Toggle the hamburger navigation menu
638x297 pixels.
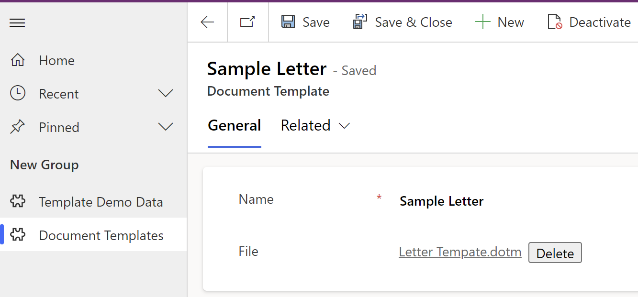(x=17, y=23)
